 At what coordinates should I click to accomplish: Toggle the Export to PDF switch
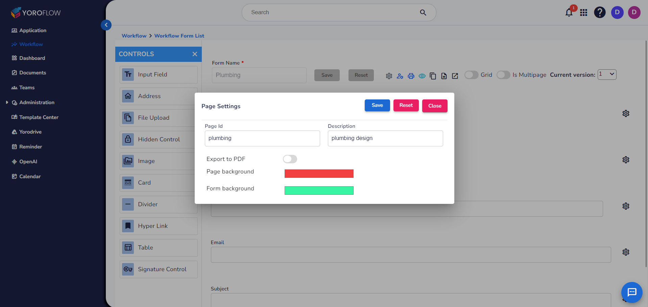coord(290,159)
